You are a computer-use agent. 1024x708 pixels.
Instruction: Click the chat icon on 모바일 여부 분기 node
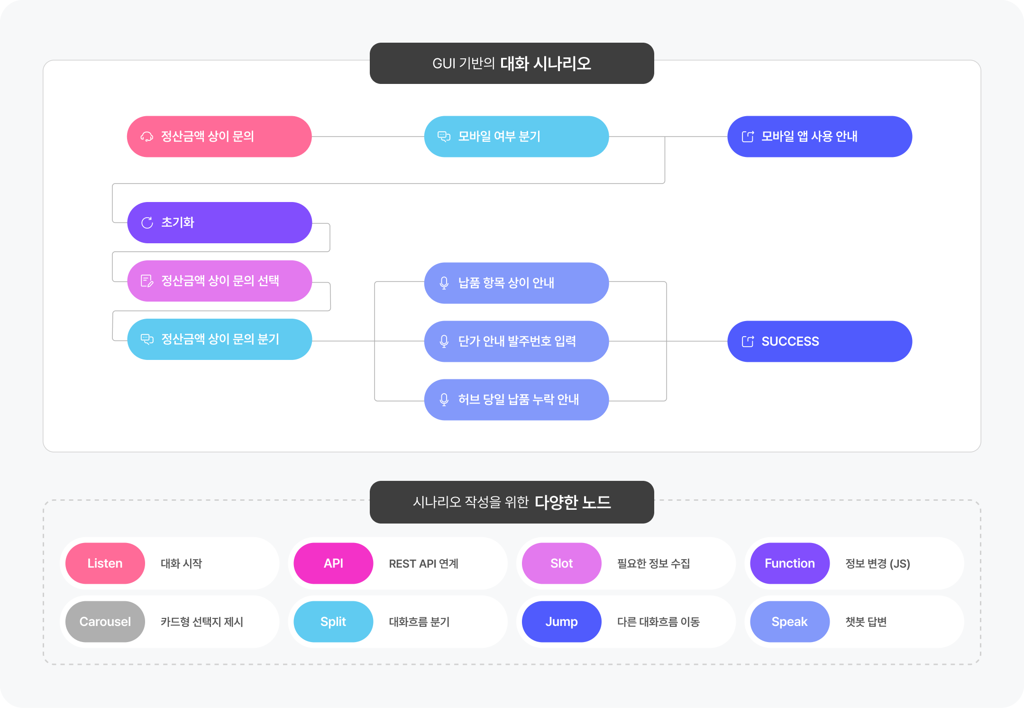click(x=444, y=137)
